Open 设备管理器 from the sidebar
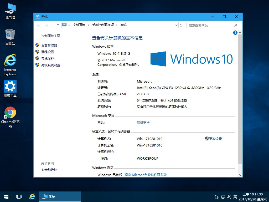This screenshot has width=269, height=202. point(49,45)
